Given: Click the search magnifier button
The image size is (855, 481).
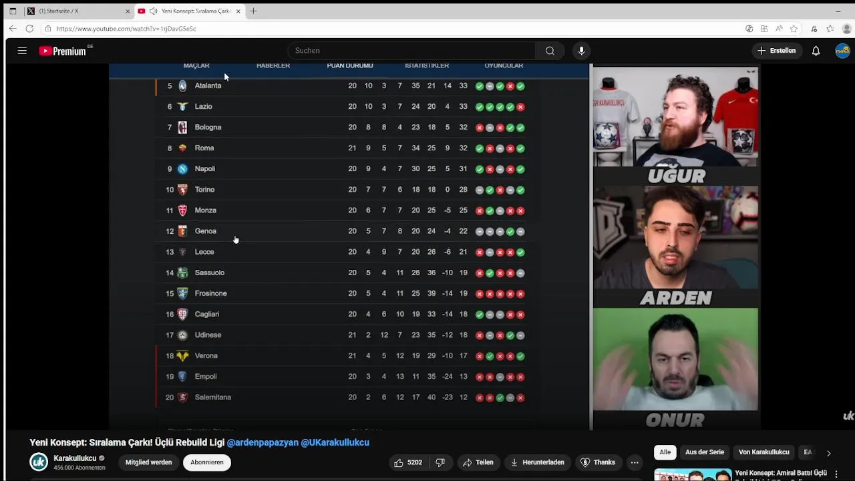Looking at the screenshot, I should pos(550,51).
